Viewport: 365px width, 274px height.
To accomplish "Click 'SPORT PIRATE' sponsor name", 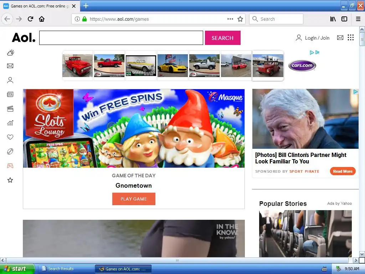I will pos(304,171).
